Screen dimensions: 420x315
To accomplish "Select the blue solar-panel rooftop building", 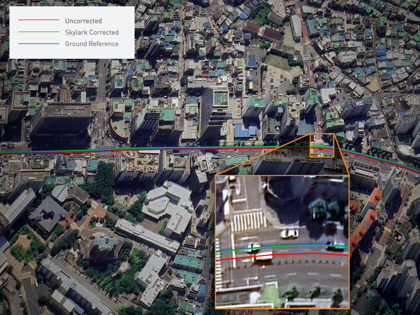I will point(246,130).
